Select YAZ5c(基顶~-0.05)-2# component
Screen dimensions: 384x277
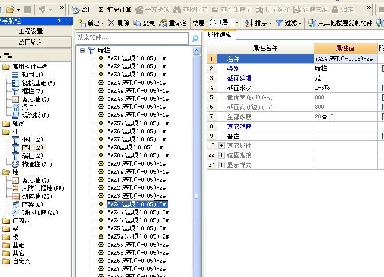click(x=138, y=253)
